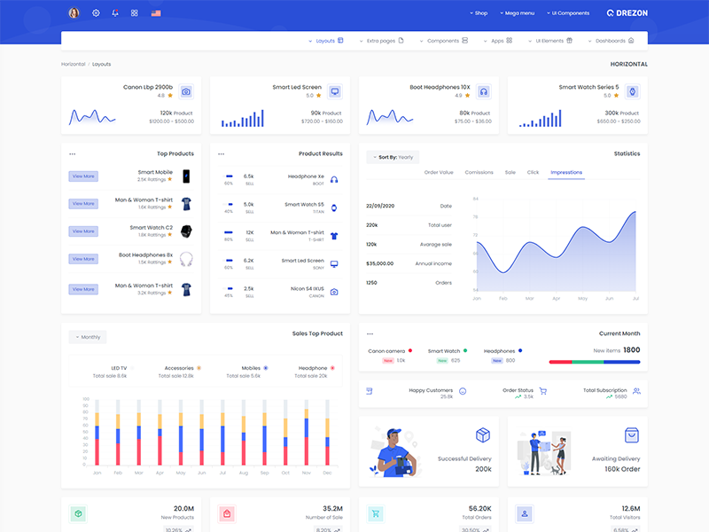The image size is (709, 532).
Task: Toggle the Mobiles legend in Sales chart
Action: 265,368
